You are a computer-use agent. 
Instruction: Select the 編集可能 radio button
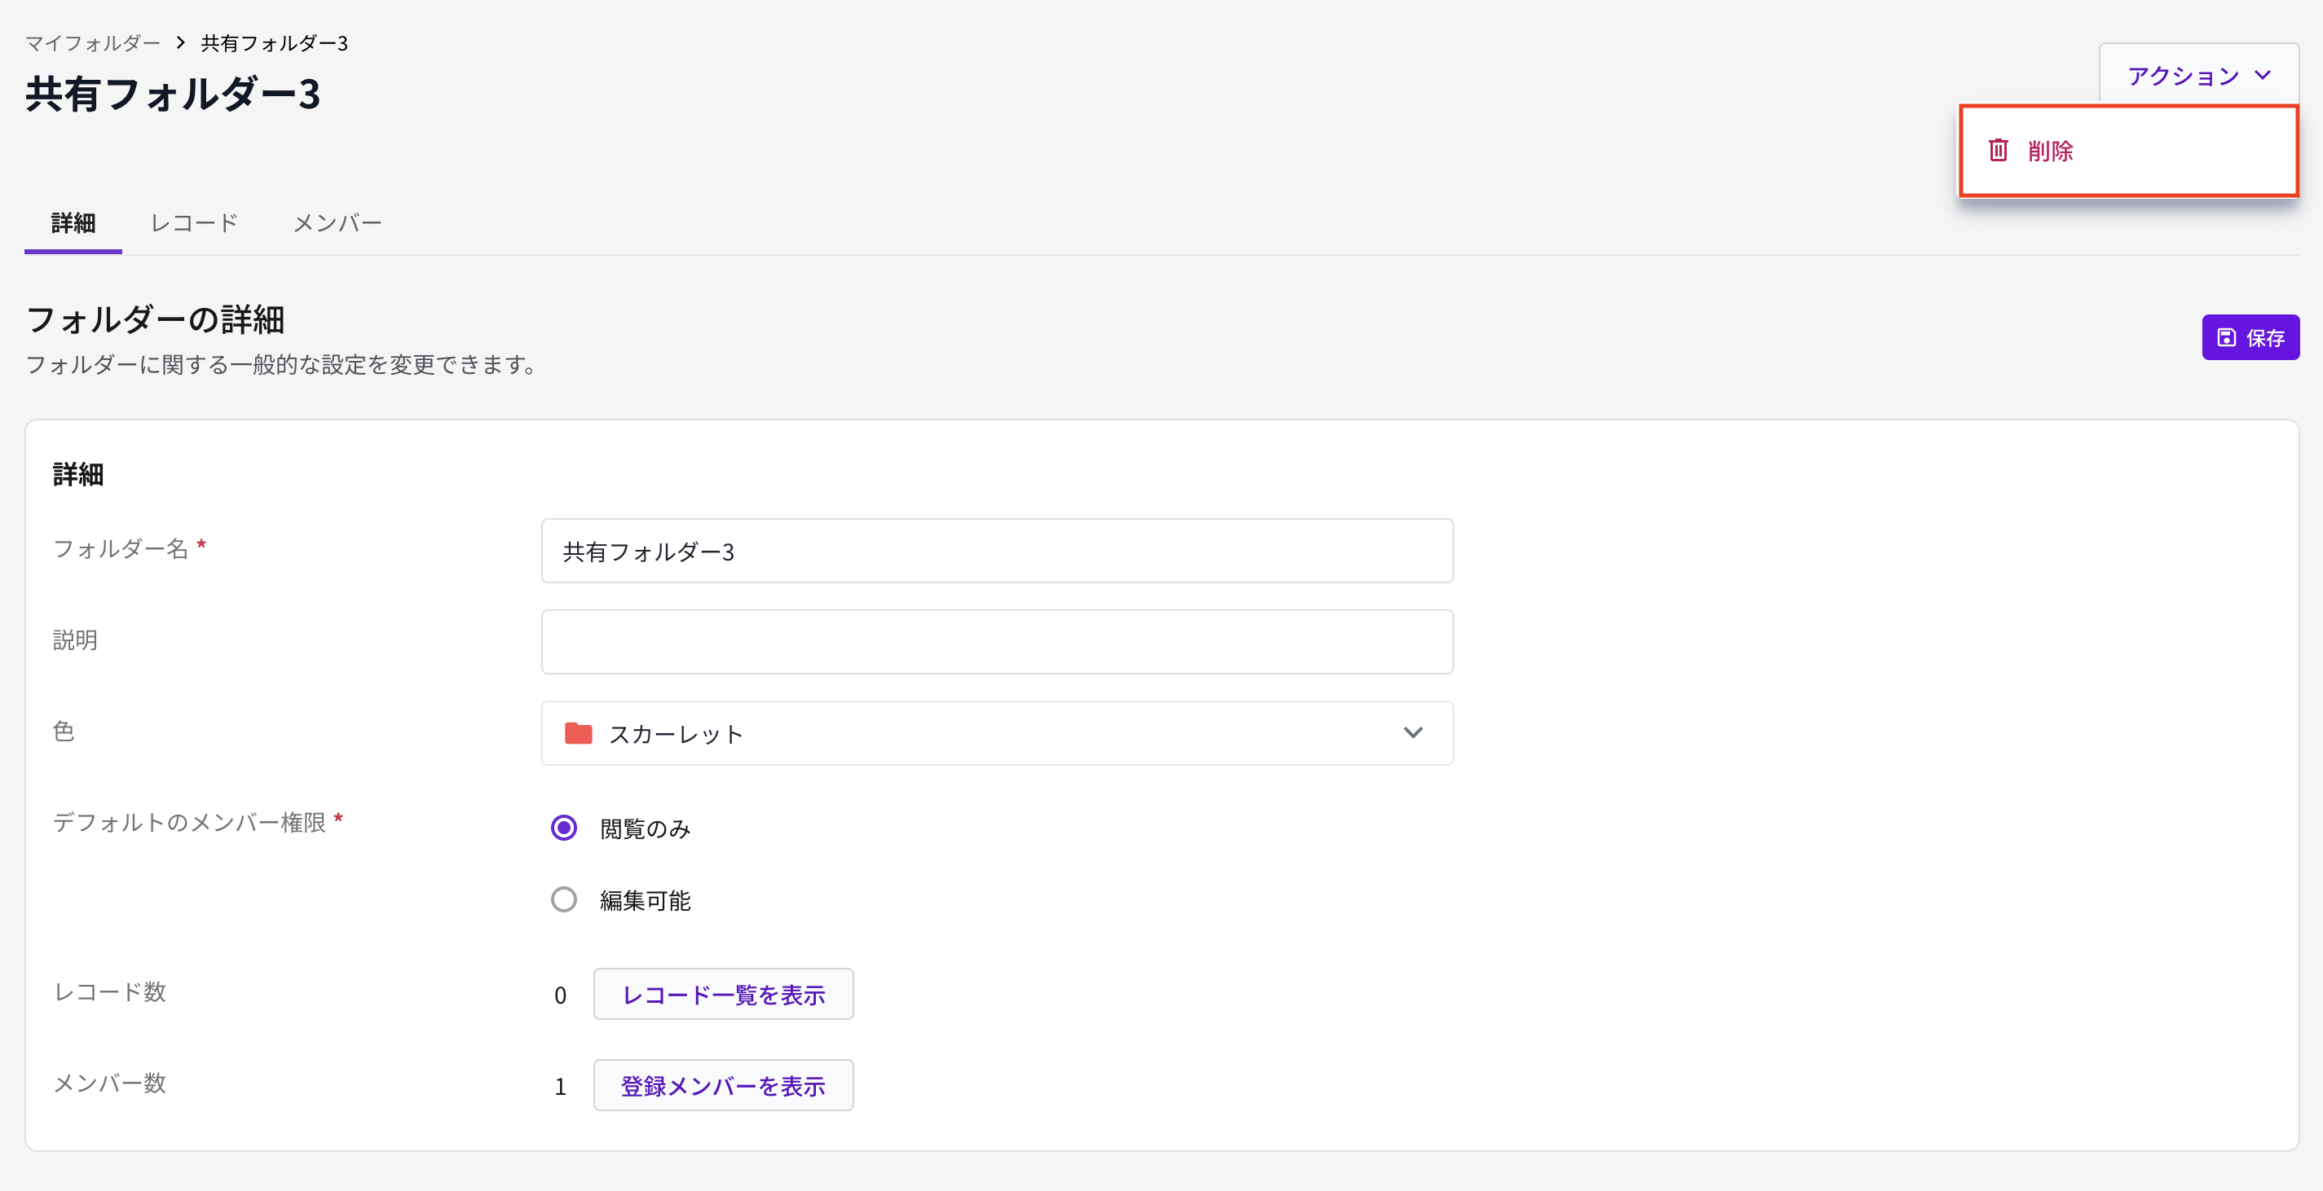(x=563, y=900)
